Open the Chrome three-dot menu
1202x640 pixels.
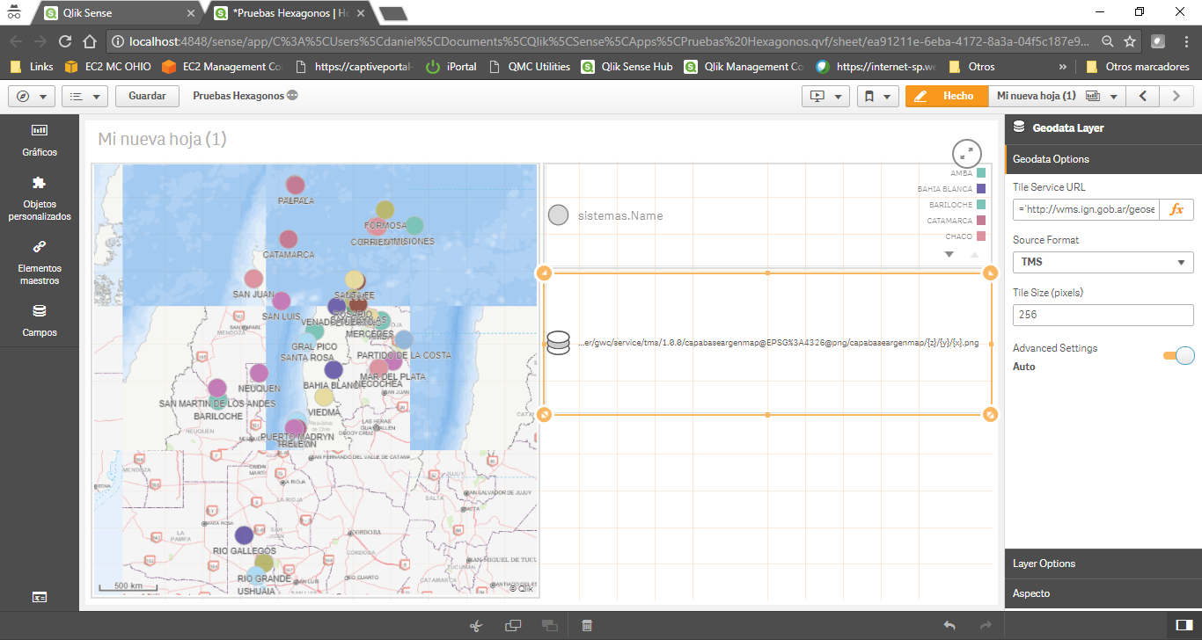click(1185, 41)
